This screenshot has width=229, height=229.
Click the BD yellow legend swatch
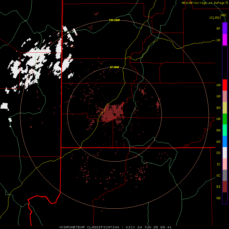(x=225, y=108)
